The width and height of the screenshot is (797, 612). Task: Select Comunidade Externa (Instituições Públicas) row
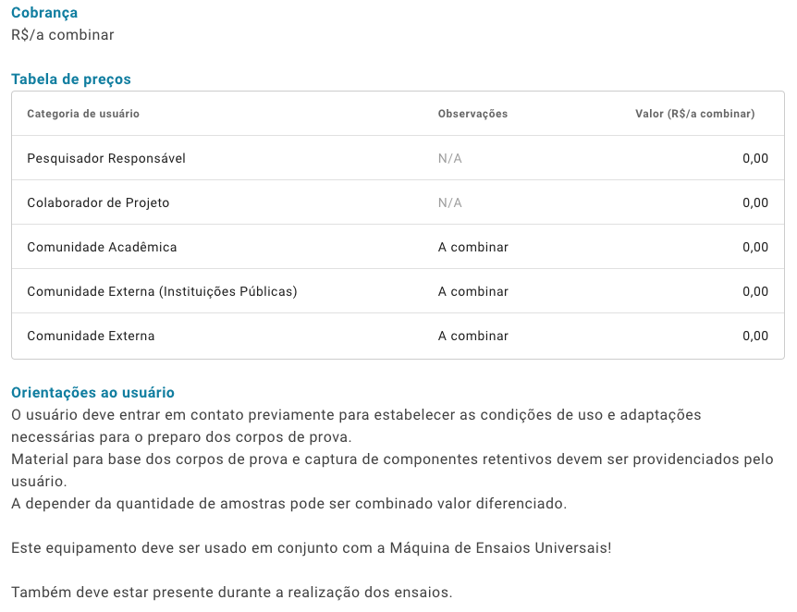point(398,291)
